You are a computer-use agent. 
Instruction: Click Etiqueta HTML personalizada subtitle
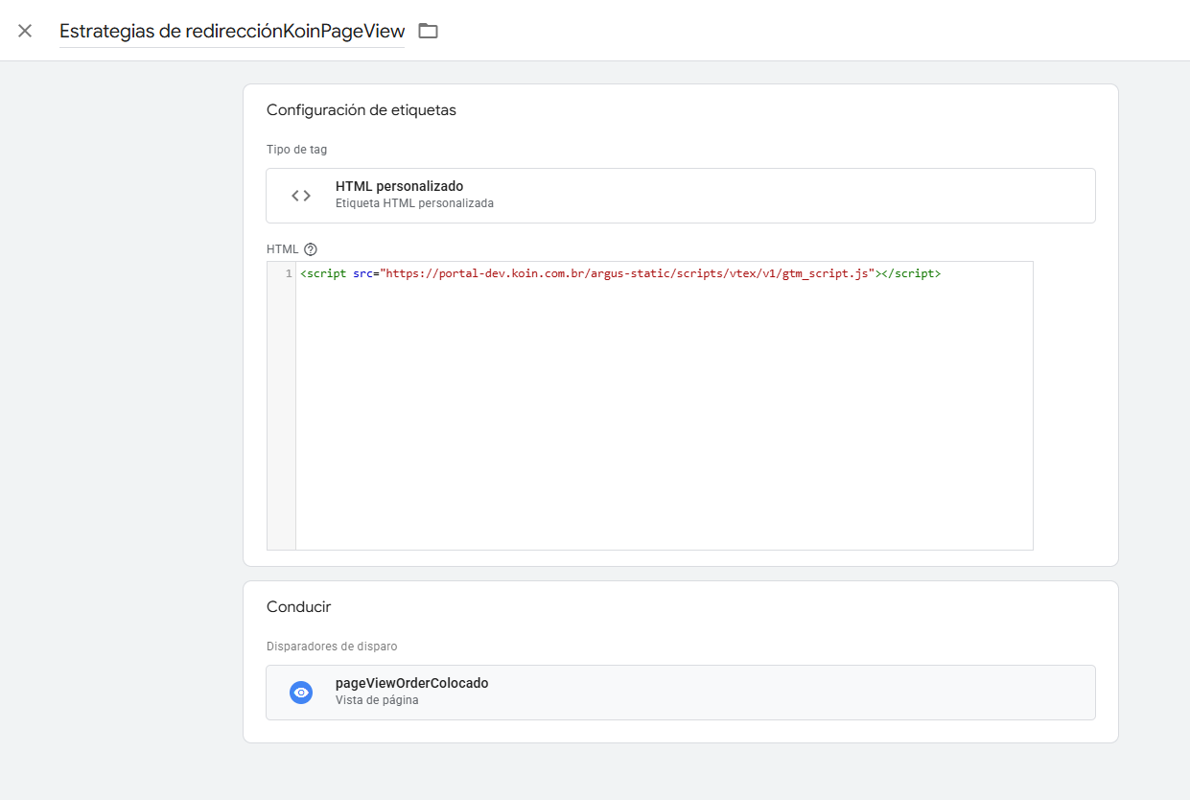point(414,203)
